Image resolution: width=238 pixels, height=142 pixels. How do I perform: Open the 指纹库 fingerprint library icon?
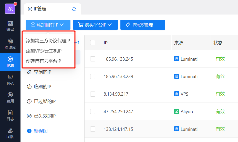tap(10, 44)
